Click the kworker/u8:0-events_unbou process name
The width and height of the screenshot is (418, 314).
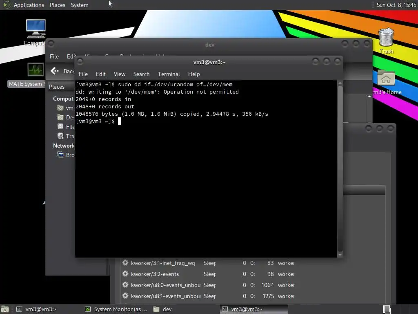coord(166,285)
